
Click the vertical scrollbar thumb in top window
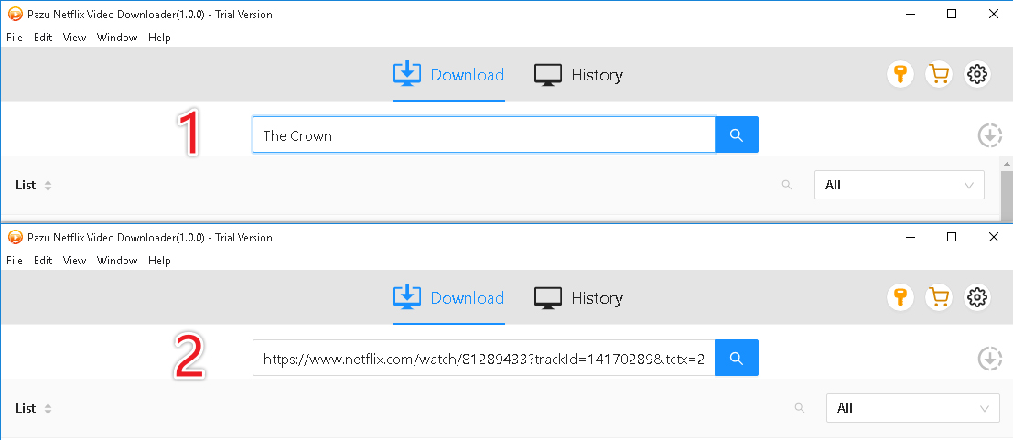(1007, 196)
